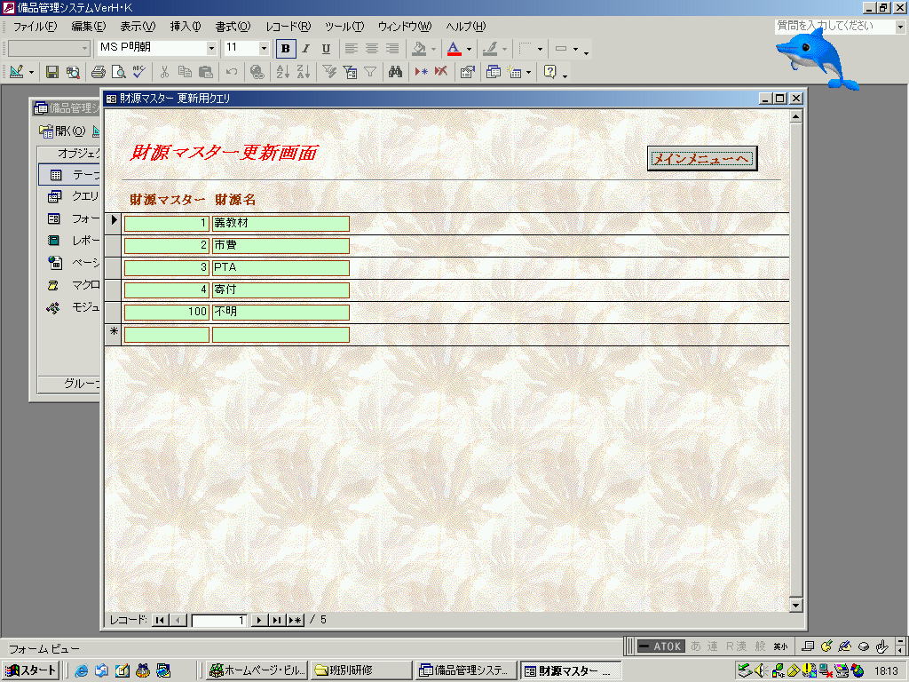Go to next record navigation button
Image resolution: width=909 pixels, height=682 pixels.
coord(259,620)
